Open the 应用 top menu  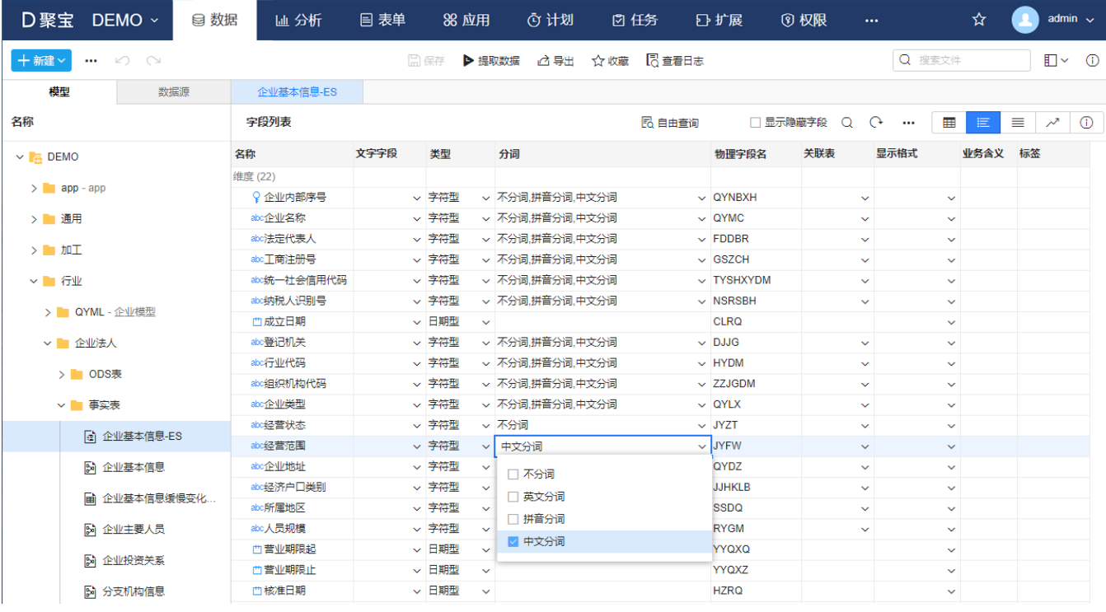(x=466, y=20)
